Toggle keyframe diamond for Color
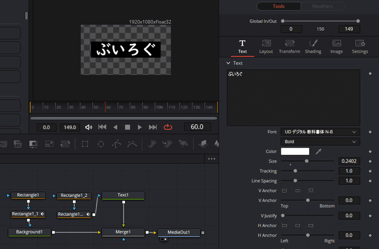379x249 pixels. 370,152
